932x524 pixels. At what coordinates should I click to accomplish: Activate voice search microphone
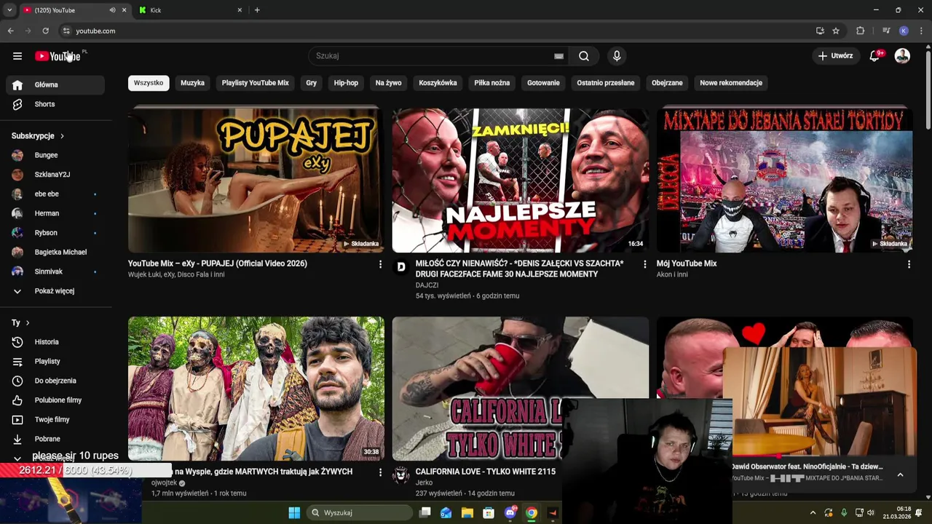click(617, 56)
